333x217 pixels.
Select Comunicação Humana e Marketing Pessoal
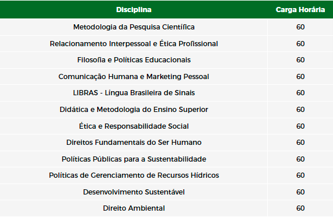point(134,77)
